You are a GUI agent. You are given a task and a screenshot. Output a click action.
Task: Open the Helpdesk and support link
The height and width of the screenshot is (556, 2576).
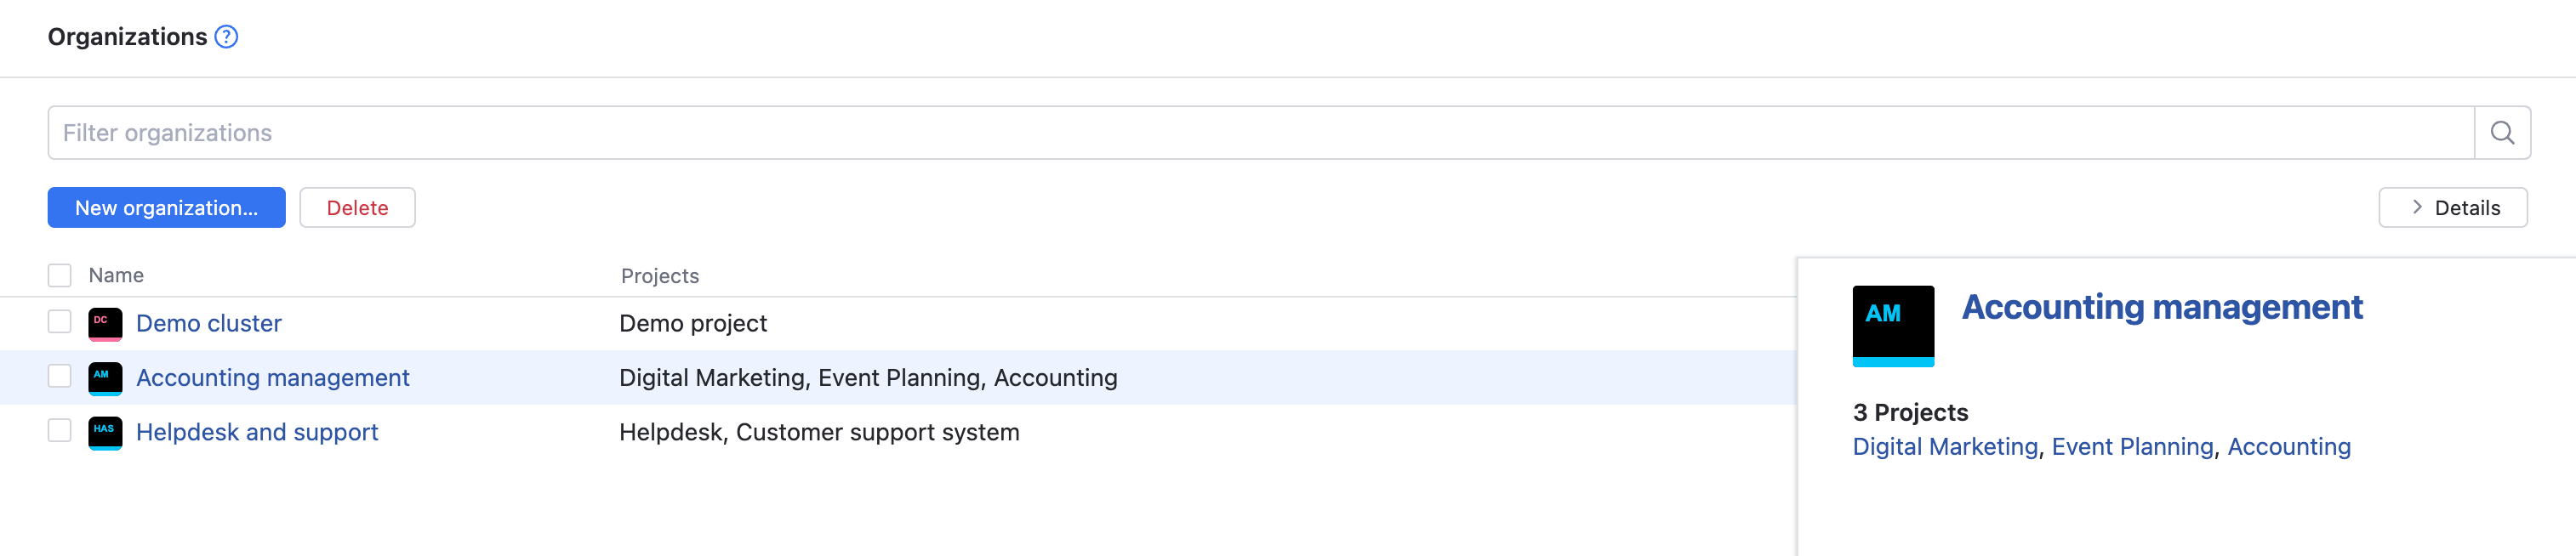pos(257,432)
